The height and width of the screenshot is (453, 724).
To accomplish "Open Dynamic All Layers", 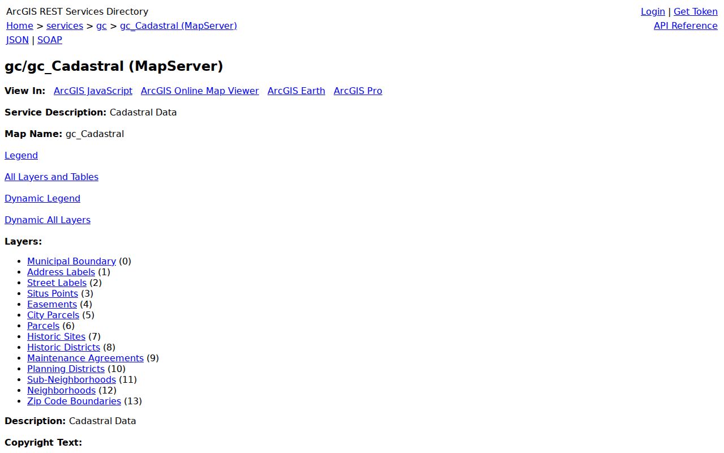I will point(48,220).
